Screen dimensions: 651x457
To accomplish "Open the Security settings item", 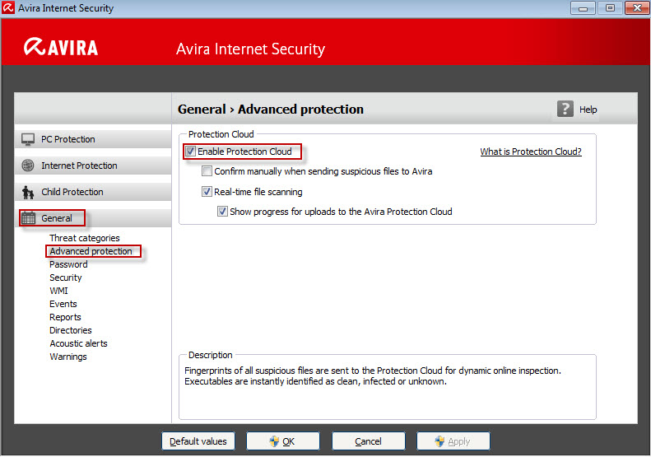I will pyautogui.click(x=66, y=278).
